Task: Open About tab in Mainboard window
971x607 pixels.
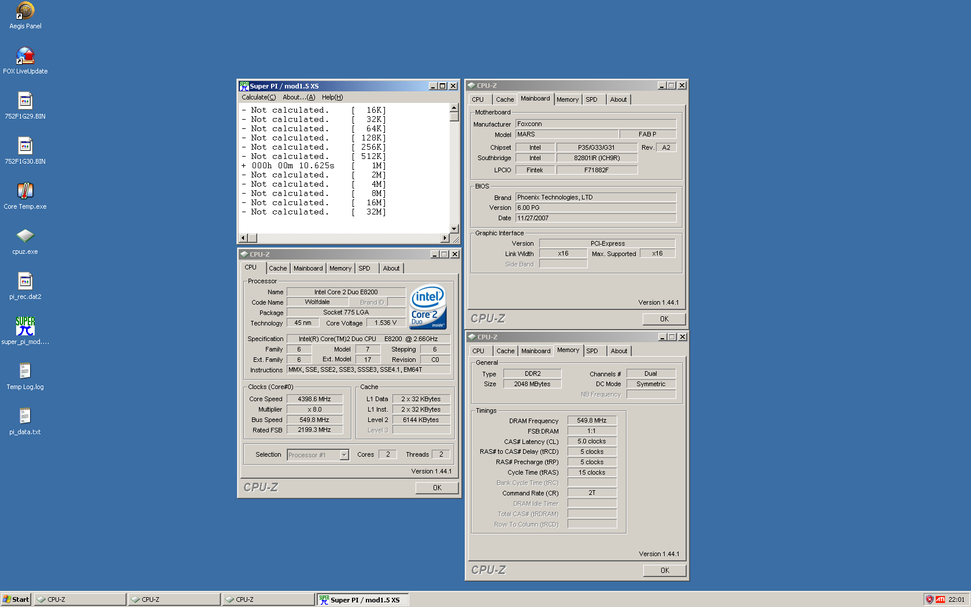Action: 618,99
